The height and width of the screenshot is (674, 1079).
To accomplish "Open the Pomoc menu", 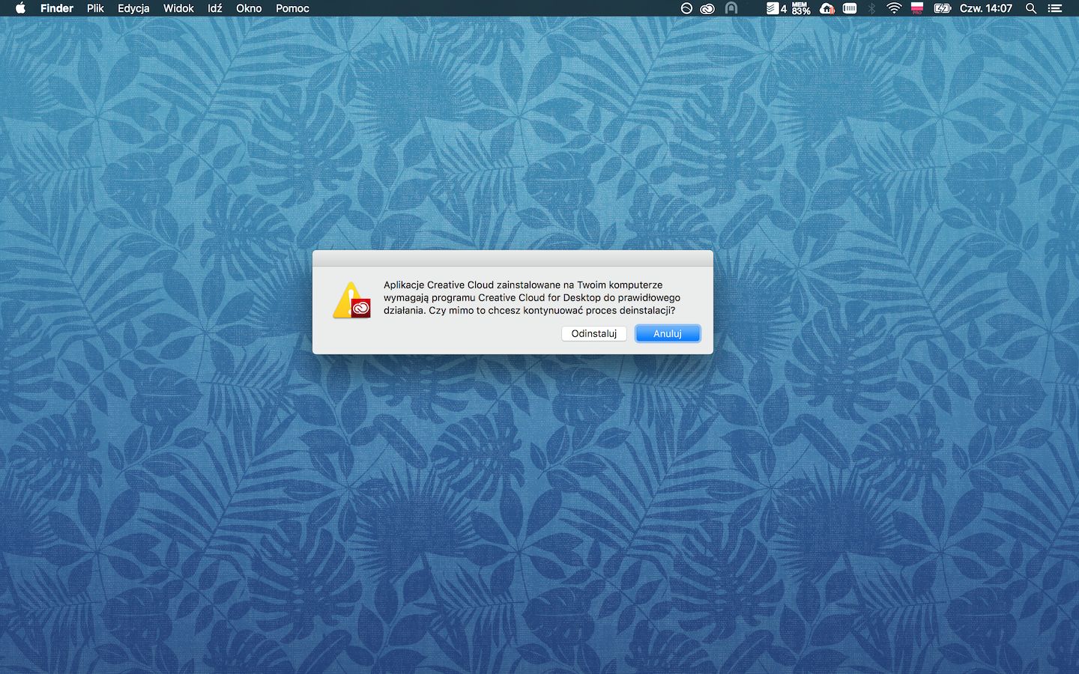I will [291, 8].
